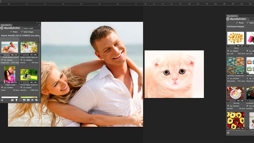This screenshot has height=143, width=254.
Task: Toggle the Vector Images checkbox in left panel
Action: point(22,32)
